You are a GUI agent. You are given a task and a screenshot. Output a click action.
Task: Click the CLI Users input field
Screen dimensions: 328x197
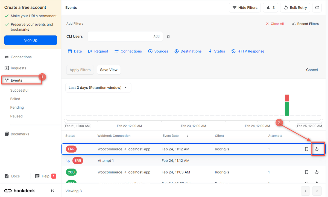(123, 36)
